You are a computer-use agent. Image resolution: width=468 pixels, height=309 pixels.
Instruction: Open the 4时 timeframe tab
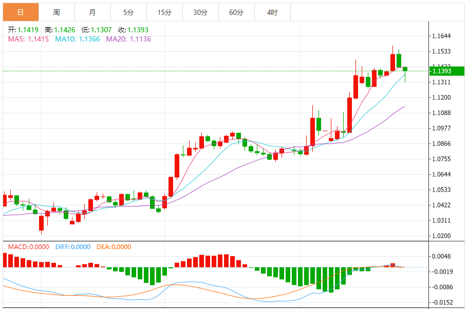[x=272, y=12]
